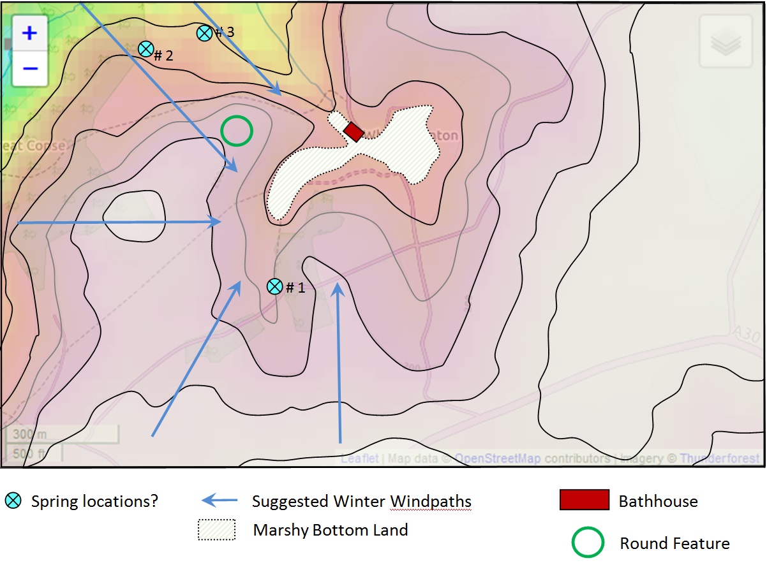Screen dimensions: 767x563
Task: Click the hatched Marshy Bottom Land legend swatch
Action: pyautogui.click(x=216, y=529)
